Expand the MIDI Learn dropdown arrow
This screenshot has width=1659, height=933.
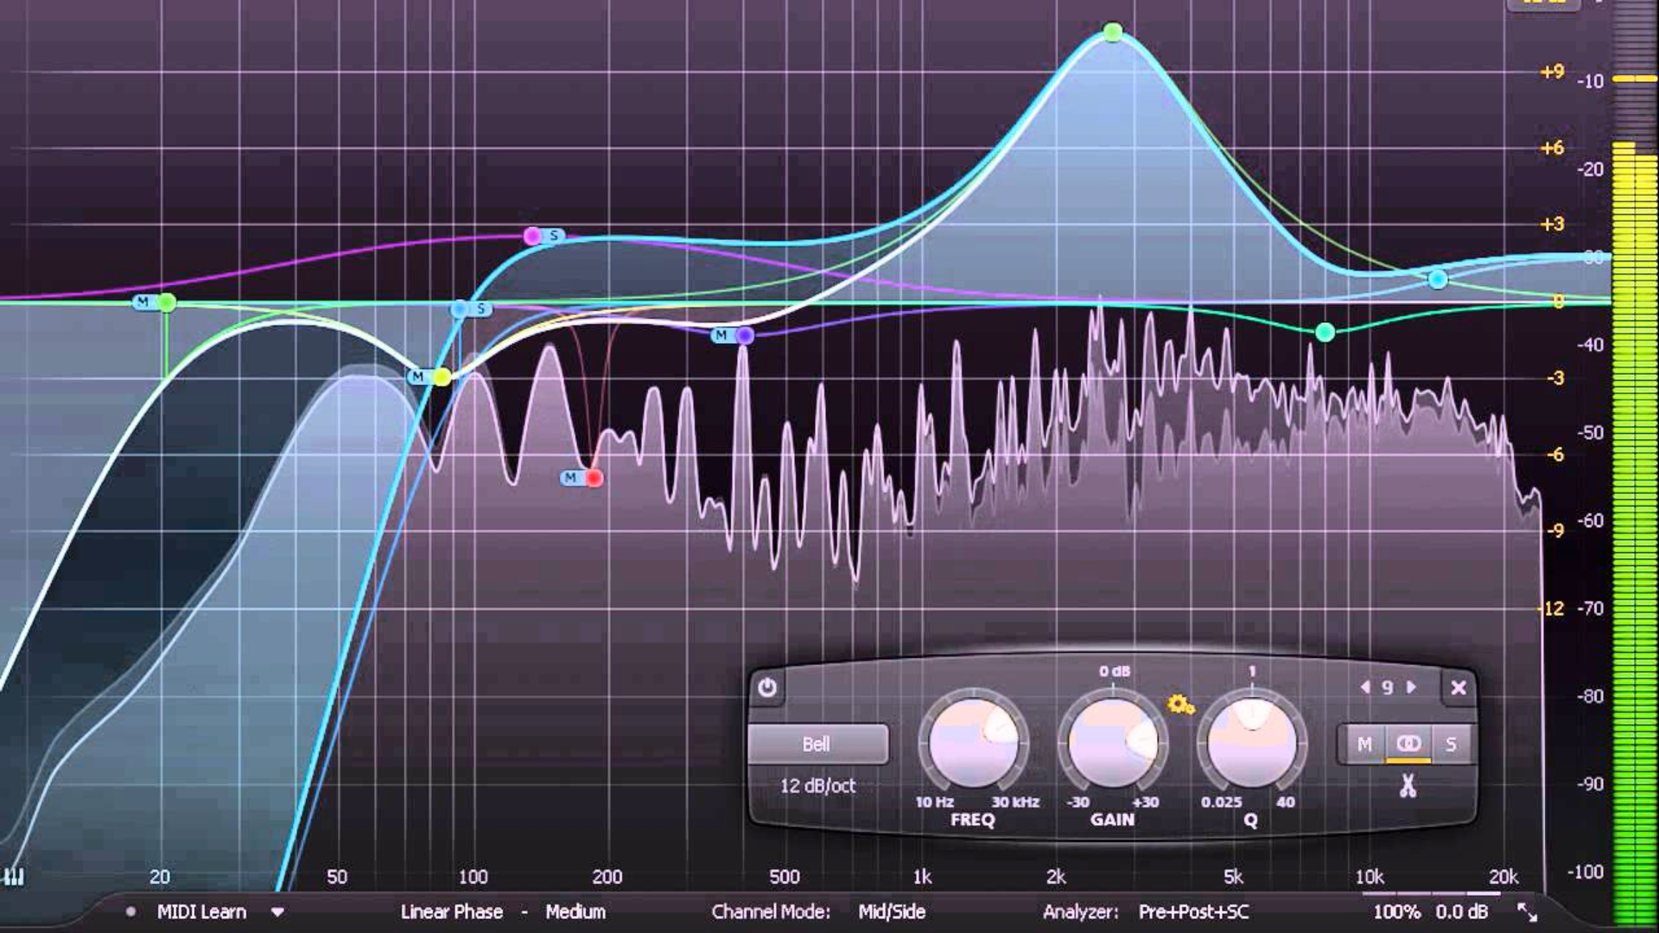[277, 912]
